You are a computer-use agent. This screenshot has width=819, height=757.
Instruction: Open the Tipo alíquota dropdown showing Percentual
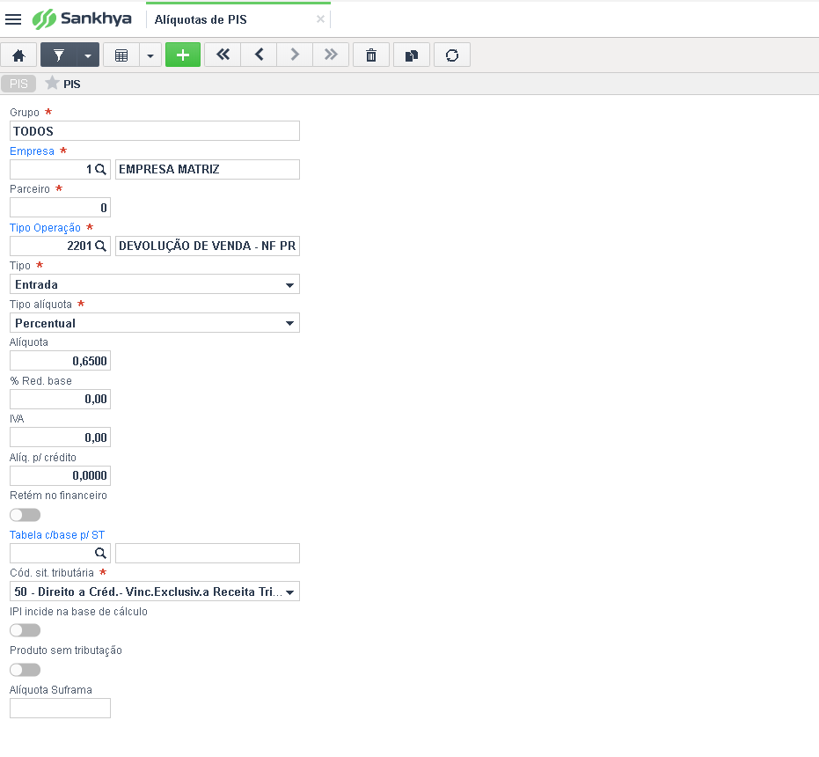click(x=155, y=323)
